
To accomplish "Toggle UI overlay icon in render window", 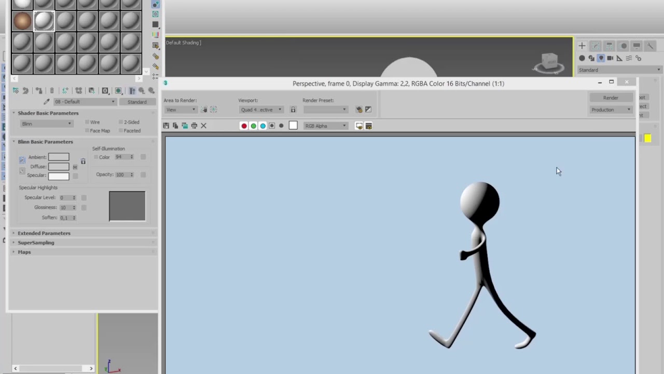I will click(359, 126).
